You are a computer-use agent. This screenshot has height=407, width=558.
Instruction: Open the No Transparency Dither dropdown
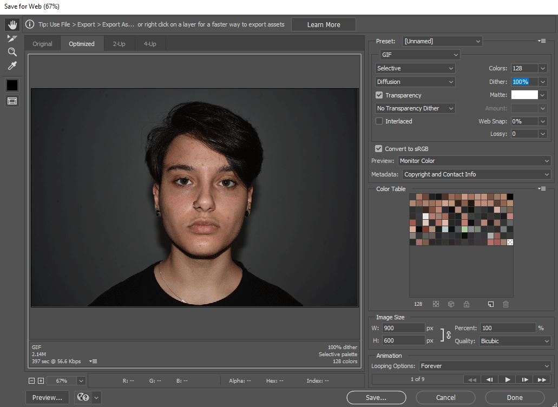[x=415, y=108]
